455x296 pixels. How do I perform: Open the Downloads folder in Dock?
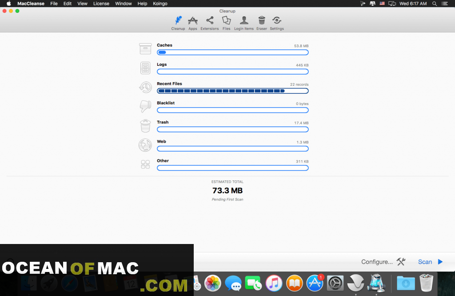point(406,283)
